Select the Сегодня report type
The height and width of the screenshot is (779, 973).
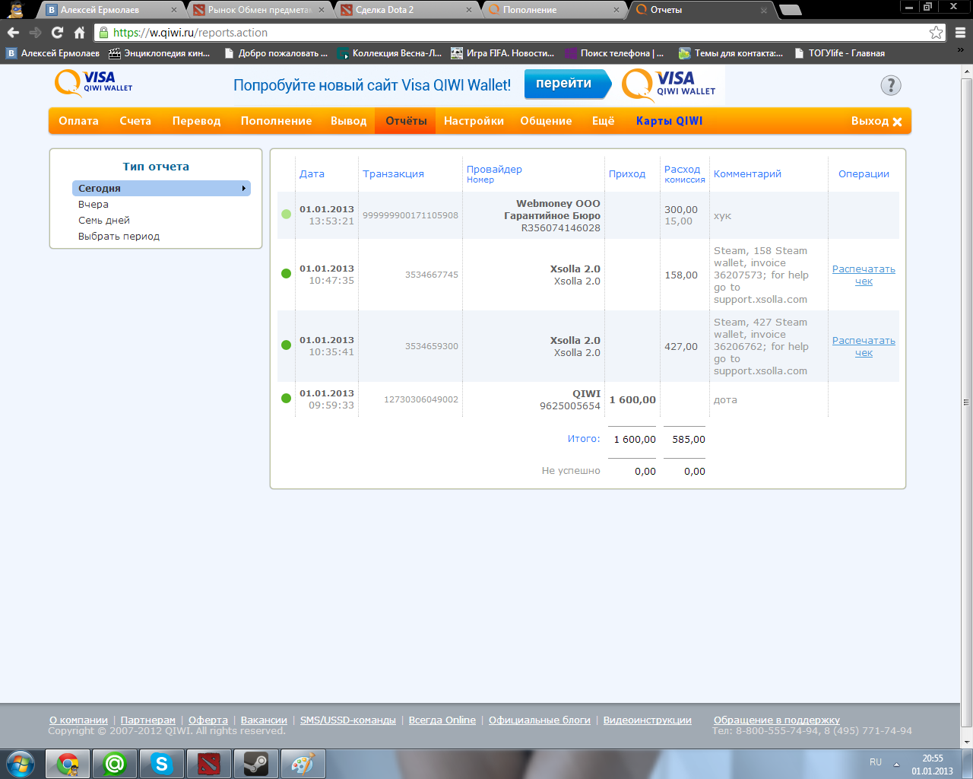click(x=161, y=188)
